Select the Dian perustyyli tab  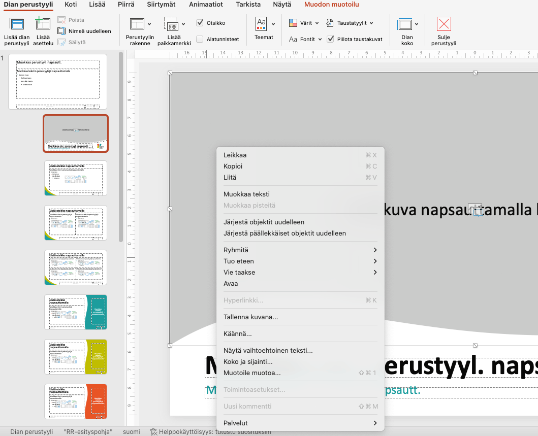pos(28,5)
